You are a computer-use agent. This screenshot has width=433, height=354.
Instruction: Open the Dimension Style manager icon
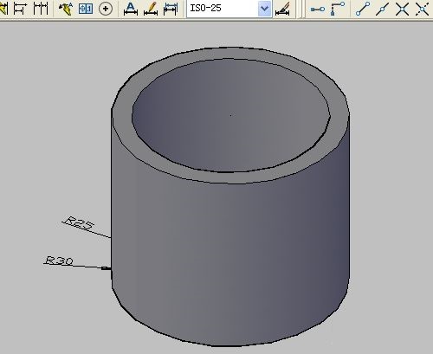282,9
